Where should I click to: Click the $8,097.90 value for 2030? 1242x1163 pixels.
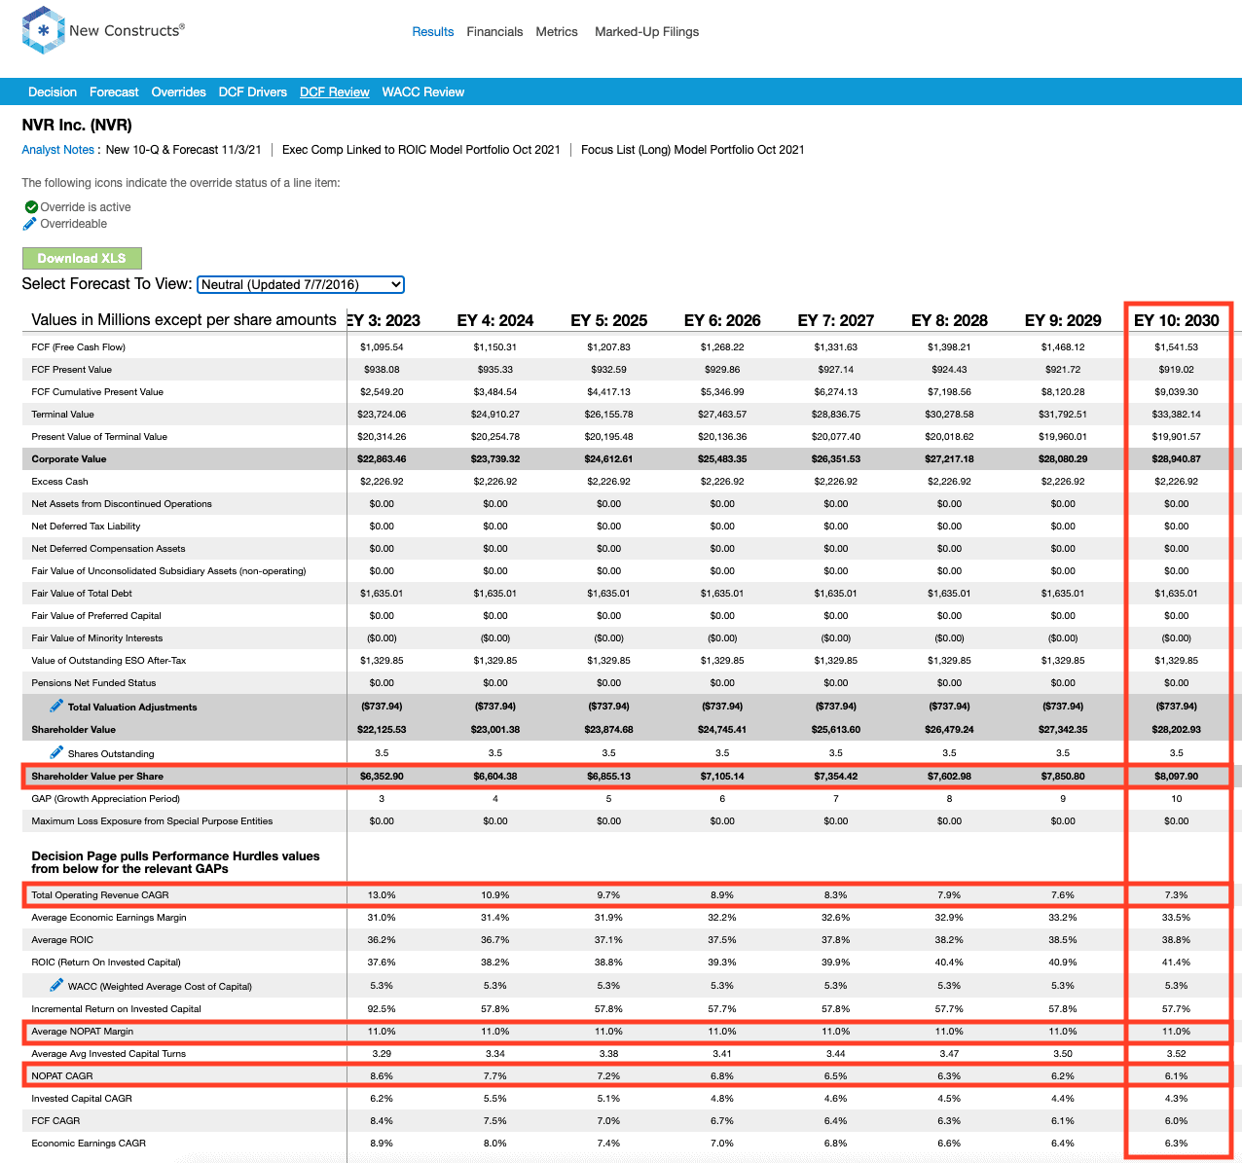click(x=1177, y=777)
